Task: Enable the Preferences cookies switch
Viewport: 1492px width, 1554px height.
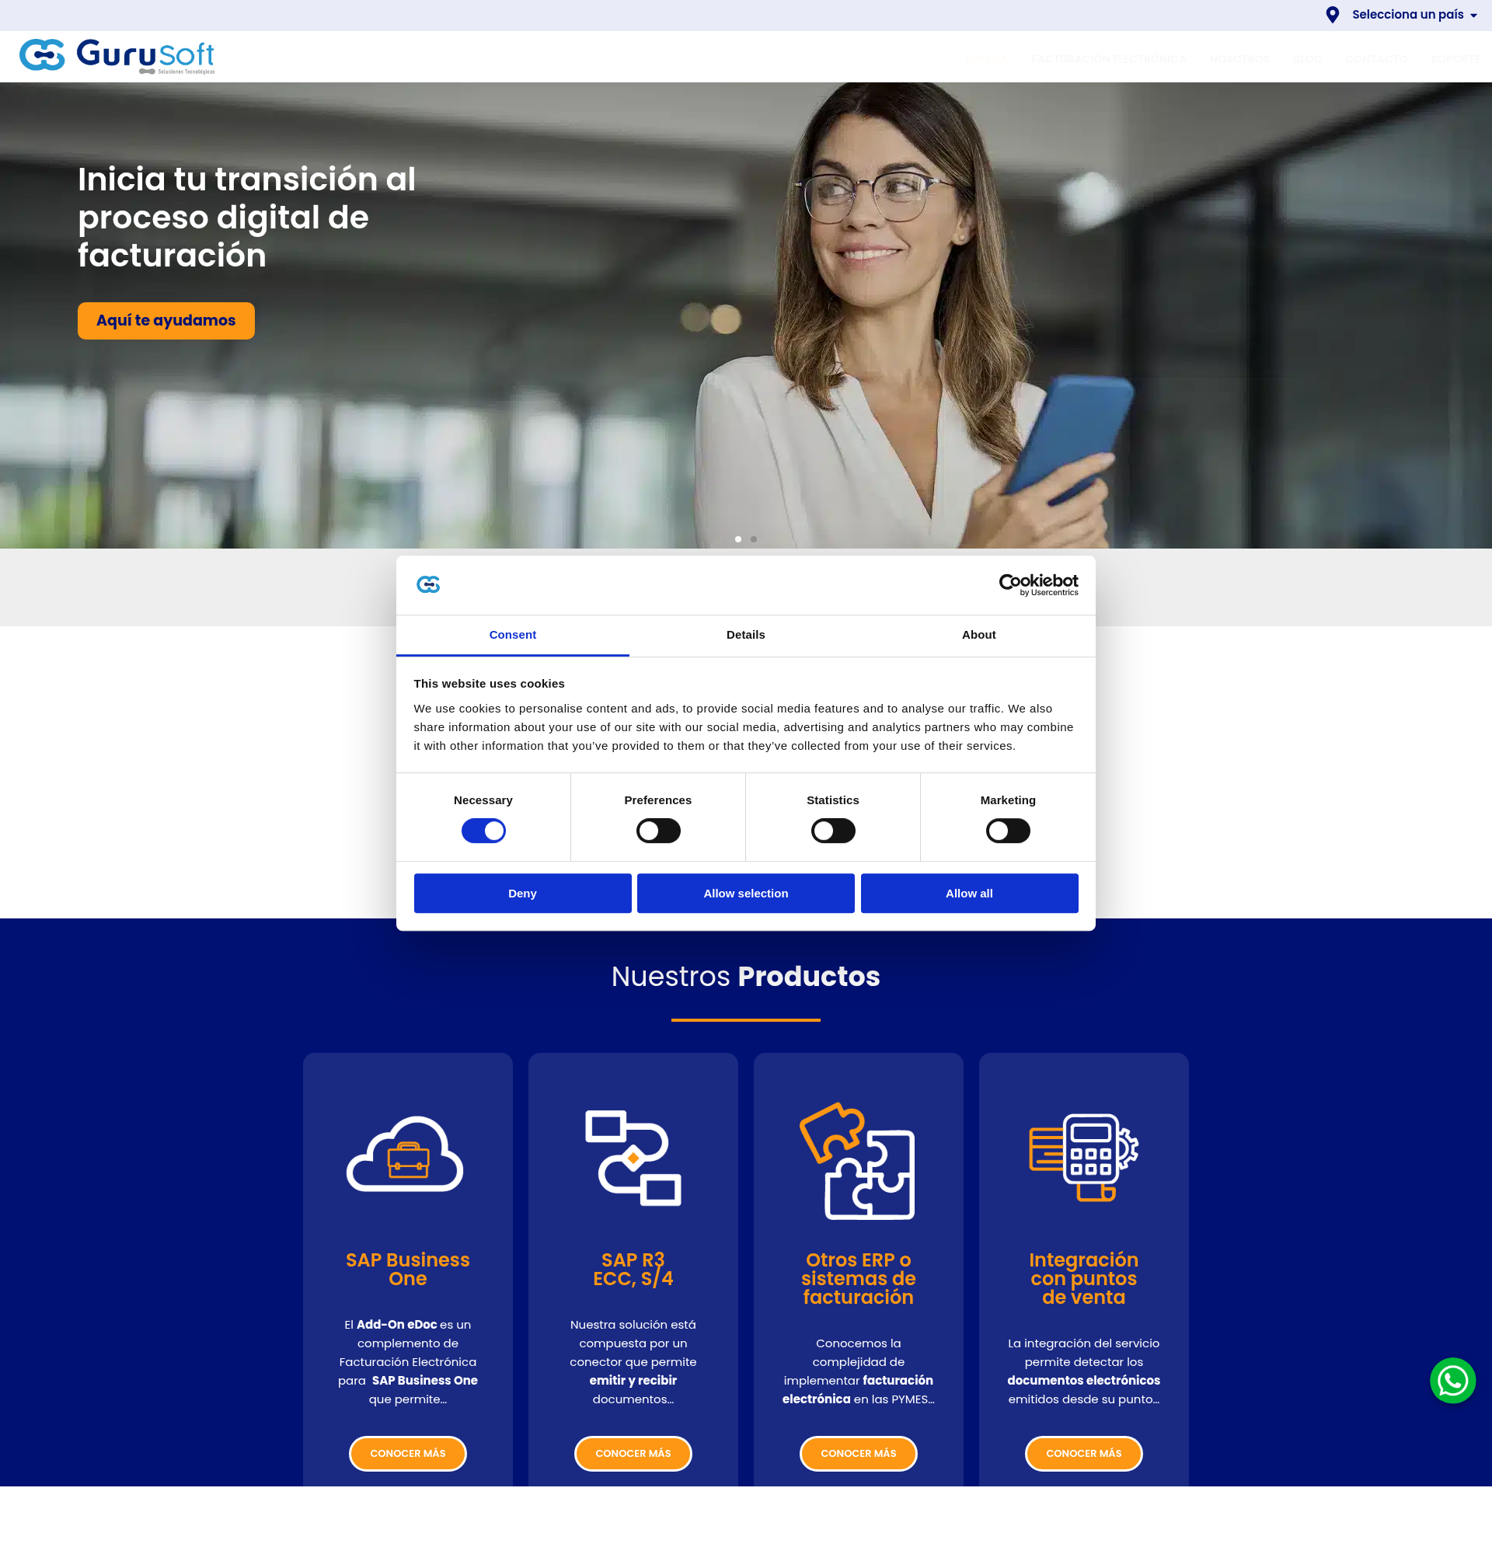Action: pyautogui.click(x=658, y=831)
